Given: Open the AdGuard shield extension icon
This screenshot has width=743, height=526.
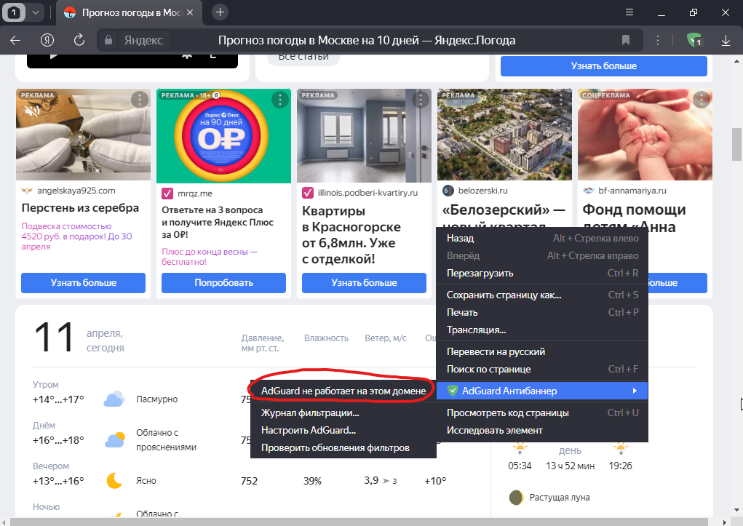Looking at the screenshot, I should tap(694, 40).
